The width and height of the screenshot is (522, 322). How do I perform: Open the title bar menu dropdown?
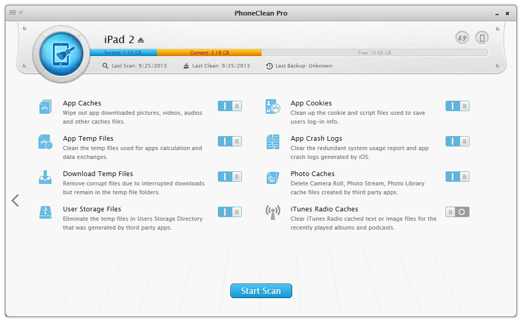[16, 12]
